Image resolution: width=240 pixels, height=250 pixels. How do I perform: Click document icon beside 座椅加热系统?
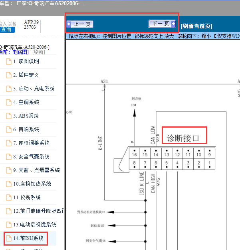(x=9, y=184)
